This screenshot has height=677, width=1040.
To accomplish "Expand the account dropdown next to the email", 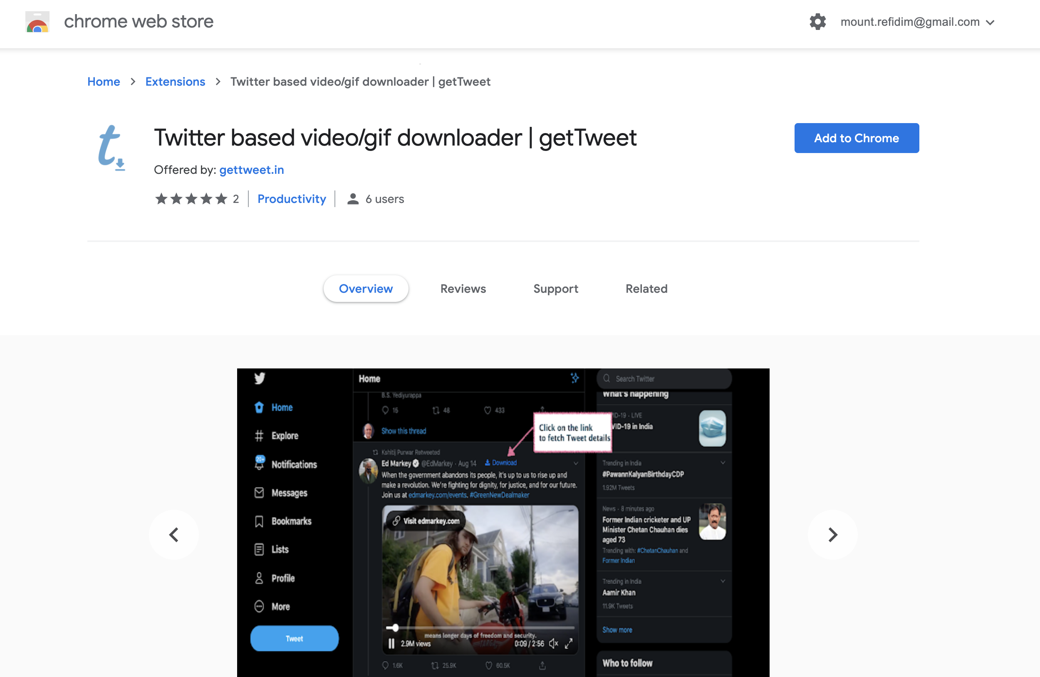I will [990, 22].
